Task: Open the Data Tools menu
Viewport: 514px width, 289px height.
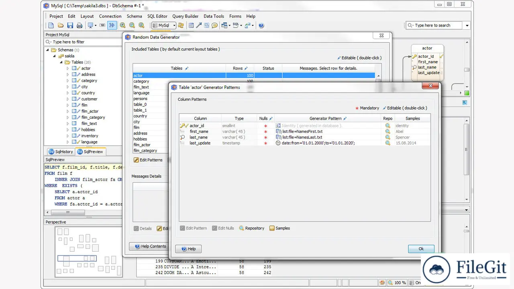Action: (x=214, y=16)
